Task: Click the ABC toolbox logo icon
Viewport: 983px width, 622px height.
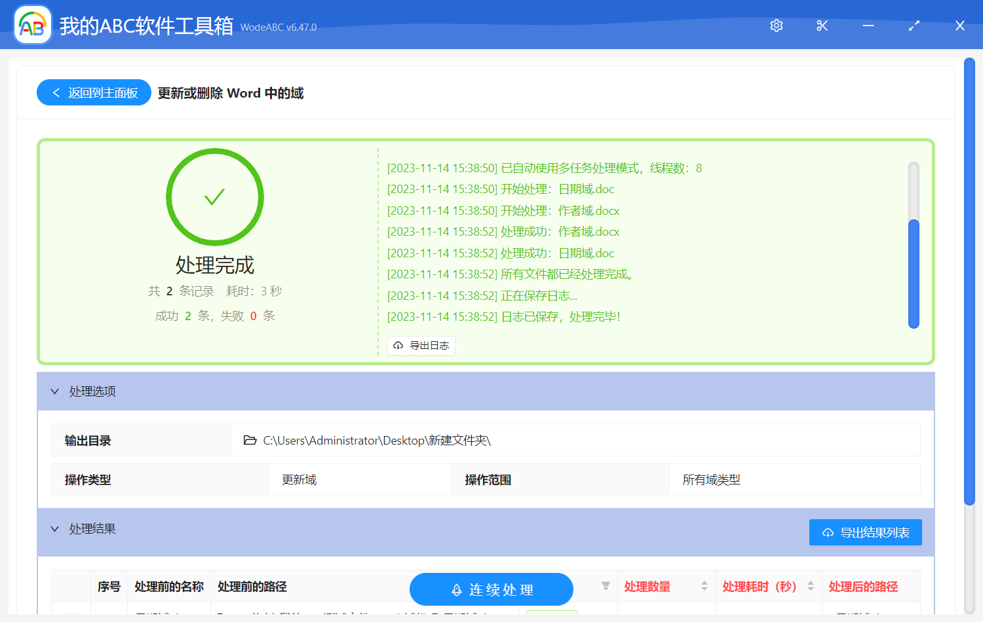Action: (32, 24)
